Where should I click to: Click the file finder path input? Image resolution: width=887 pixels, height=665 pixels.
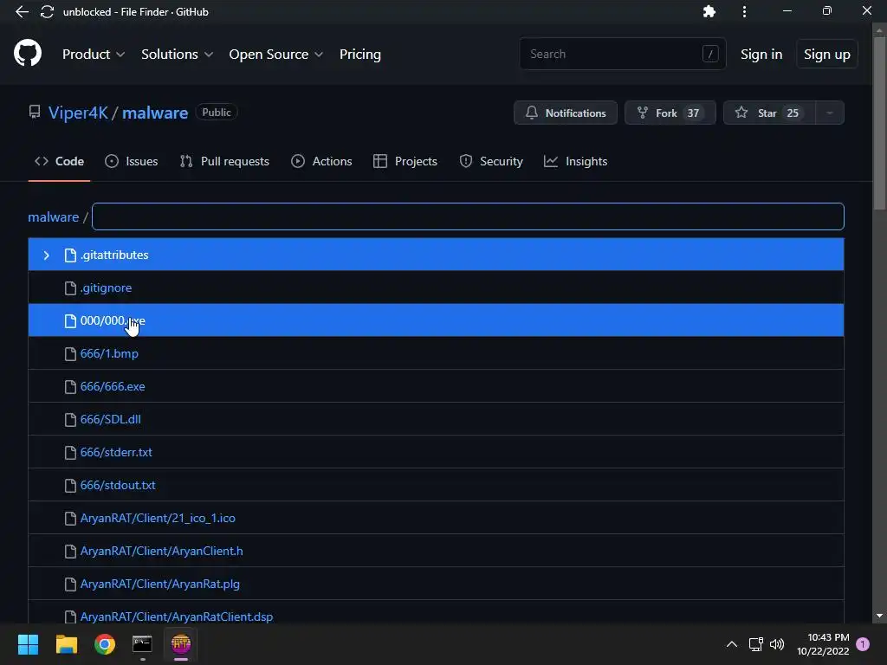(468, 216)
